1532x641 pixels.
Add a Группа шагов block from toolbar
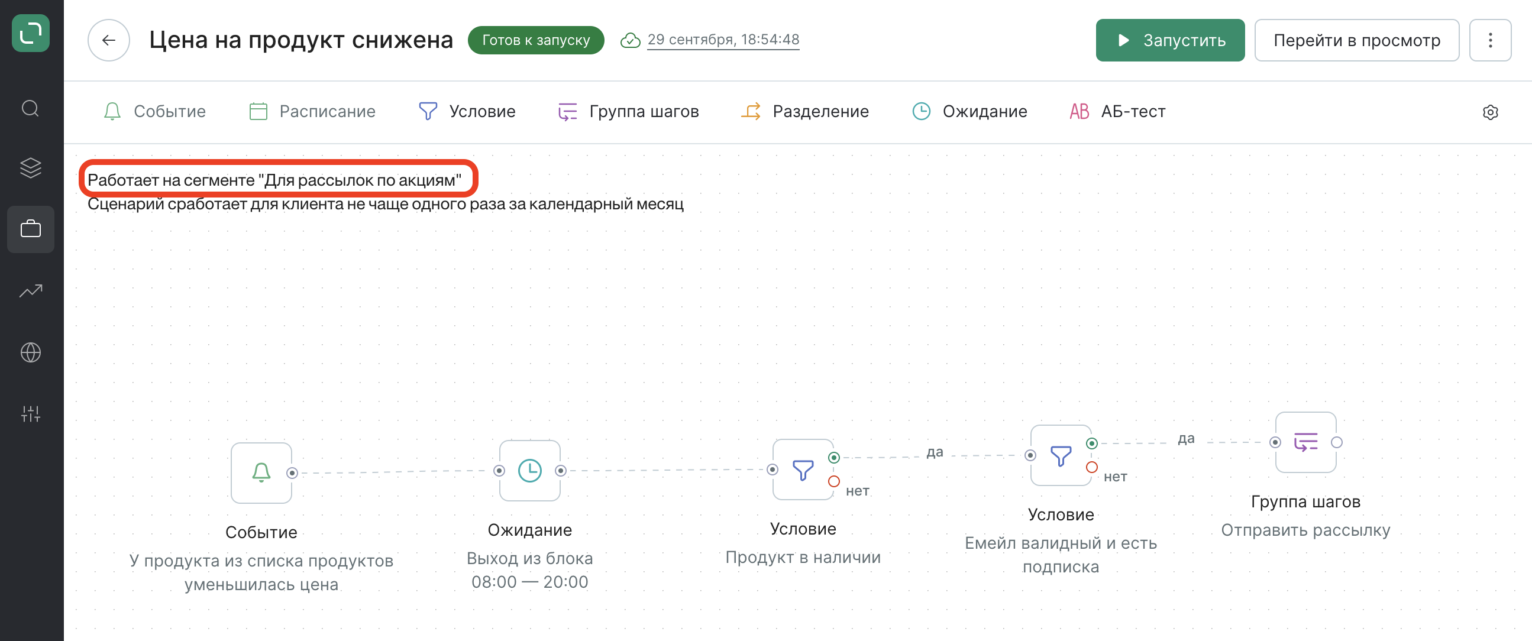pyautogui.click(x=628, y=111)
